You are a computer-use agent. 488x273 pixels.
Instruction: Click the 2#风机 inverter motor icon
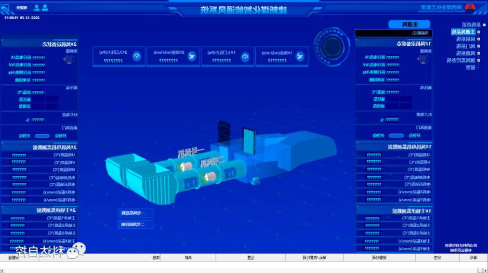(68, 60)
